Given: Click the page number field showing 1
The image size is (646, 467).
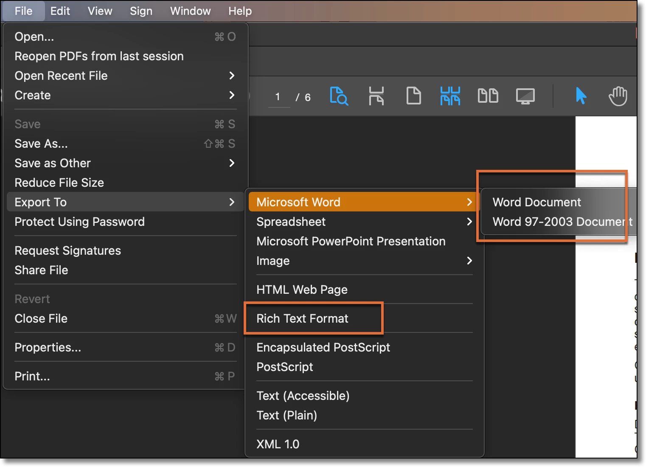Looking at the screenshot, I should click(279, 97).
